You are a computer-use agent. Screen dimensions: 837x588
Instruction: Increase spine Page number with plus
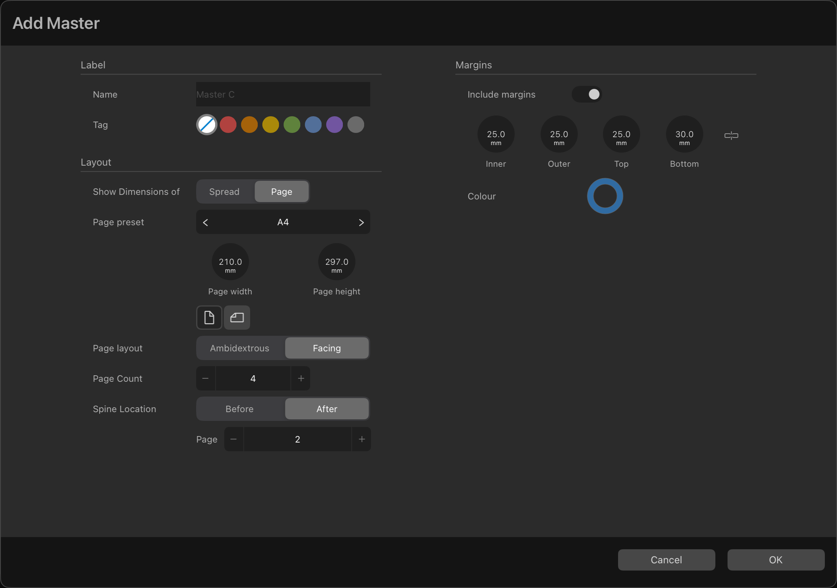point(361,439)
